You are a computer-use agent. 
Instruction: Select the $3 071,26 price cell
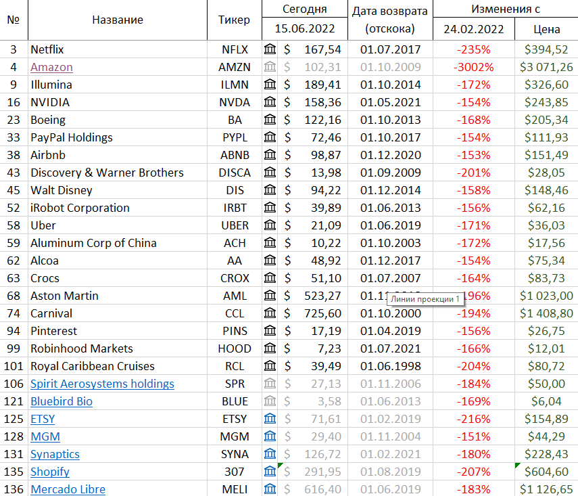(546, 67)
